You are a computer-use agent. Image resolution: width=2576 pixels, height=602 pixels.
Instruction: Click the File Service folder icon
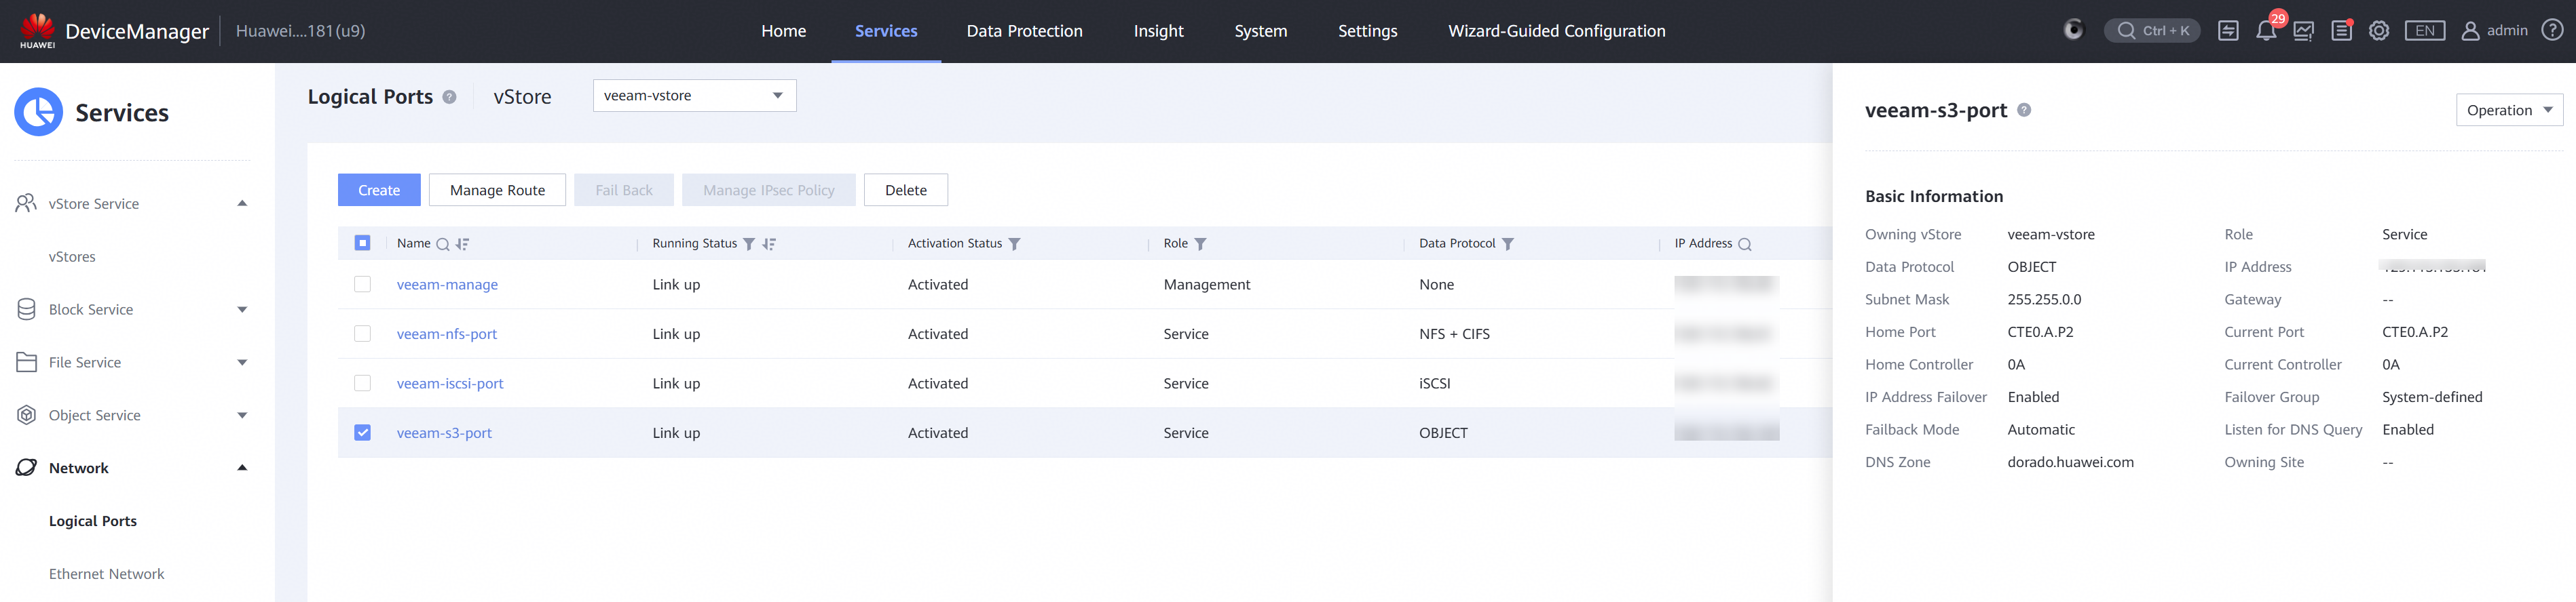(27, 363)
